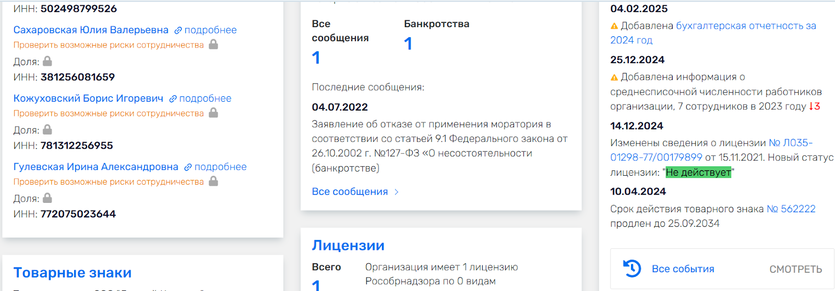
Task: Click share lock icon above ИНН 772075023644
Action: (47, 198)
